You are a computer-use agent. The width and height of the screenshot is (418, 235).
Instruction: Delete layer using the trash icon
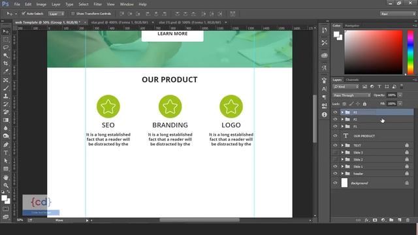[408, 220]
